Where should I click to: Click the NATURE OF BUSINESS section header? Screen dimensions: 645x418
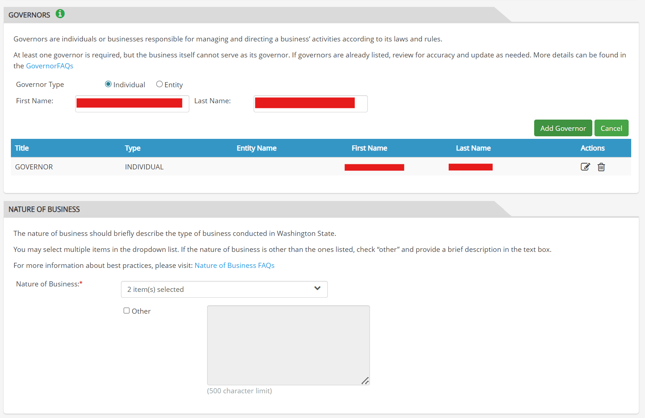[44, 209]
